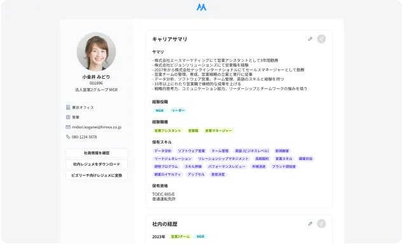Click the キャリアサマリ heading

click(170, 39)
